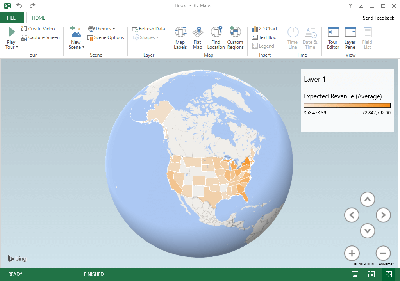Open Find Location search
The height and width of the screenshot is (281, 400).
pyautogui.click(x=216, y=37)
